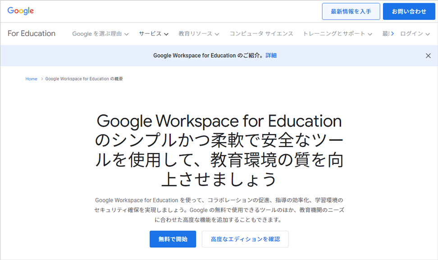The image size is (438, 260).
Task: Expand the トレーニングとサポート menu
Action: click(x=338, y=34)
